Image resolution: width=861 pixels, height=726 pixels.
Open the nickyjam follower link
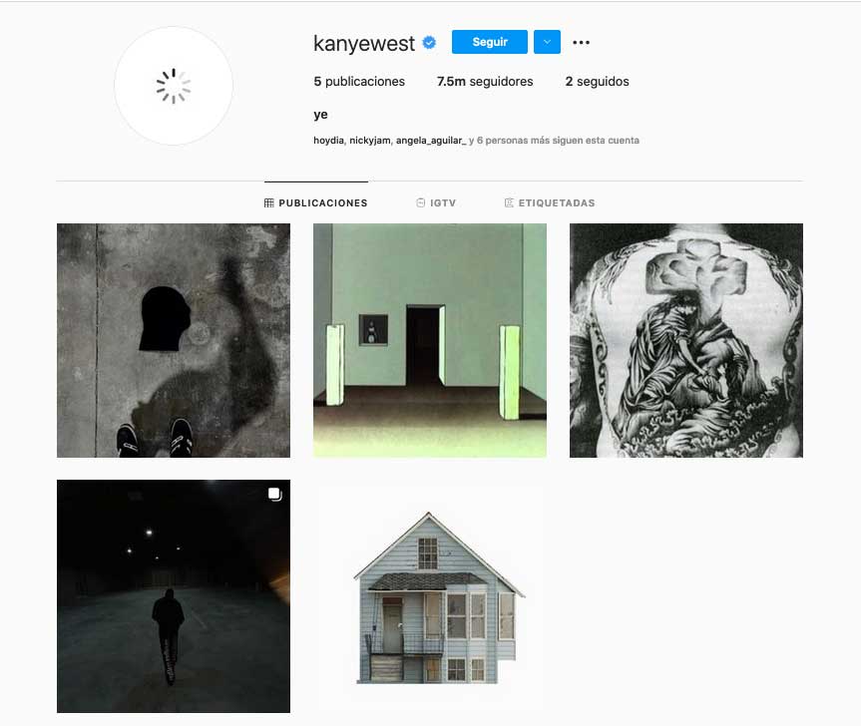[370, 141]
